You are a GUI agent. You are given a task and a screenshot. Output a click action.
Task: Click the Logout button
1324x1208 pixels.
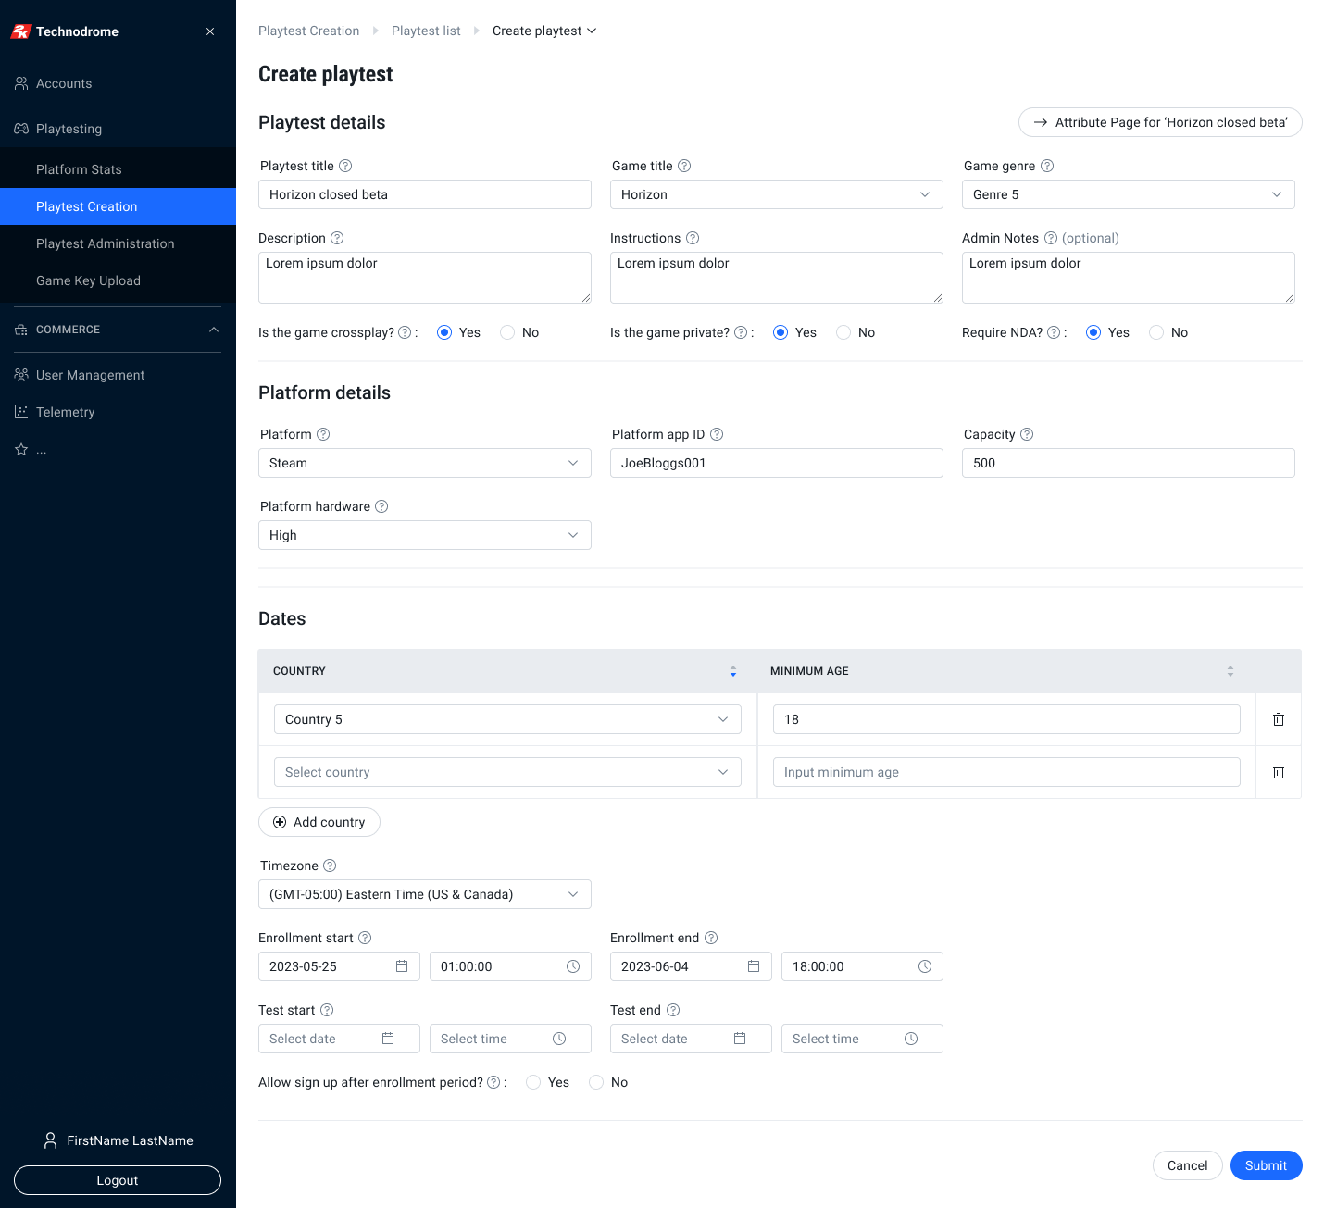(118, 1180)
